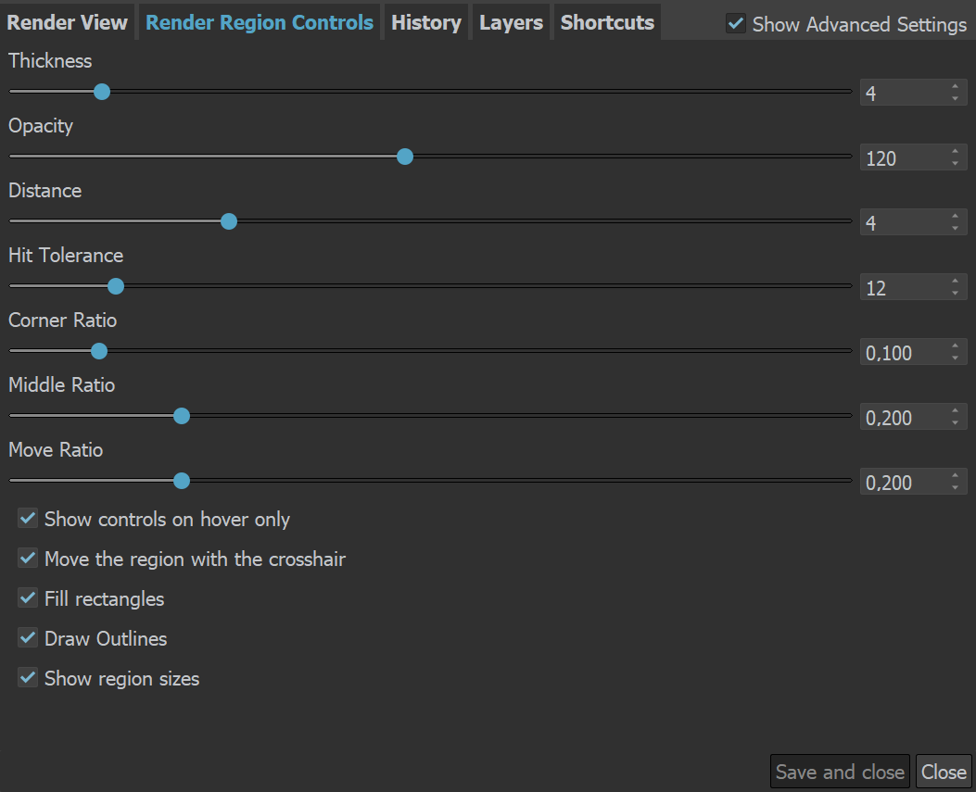This screenshot has height=792, width=976.
Task: Open the Shortcuts tab
Action: (x=606, y=22)
